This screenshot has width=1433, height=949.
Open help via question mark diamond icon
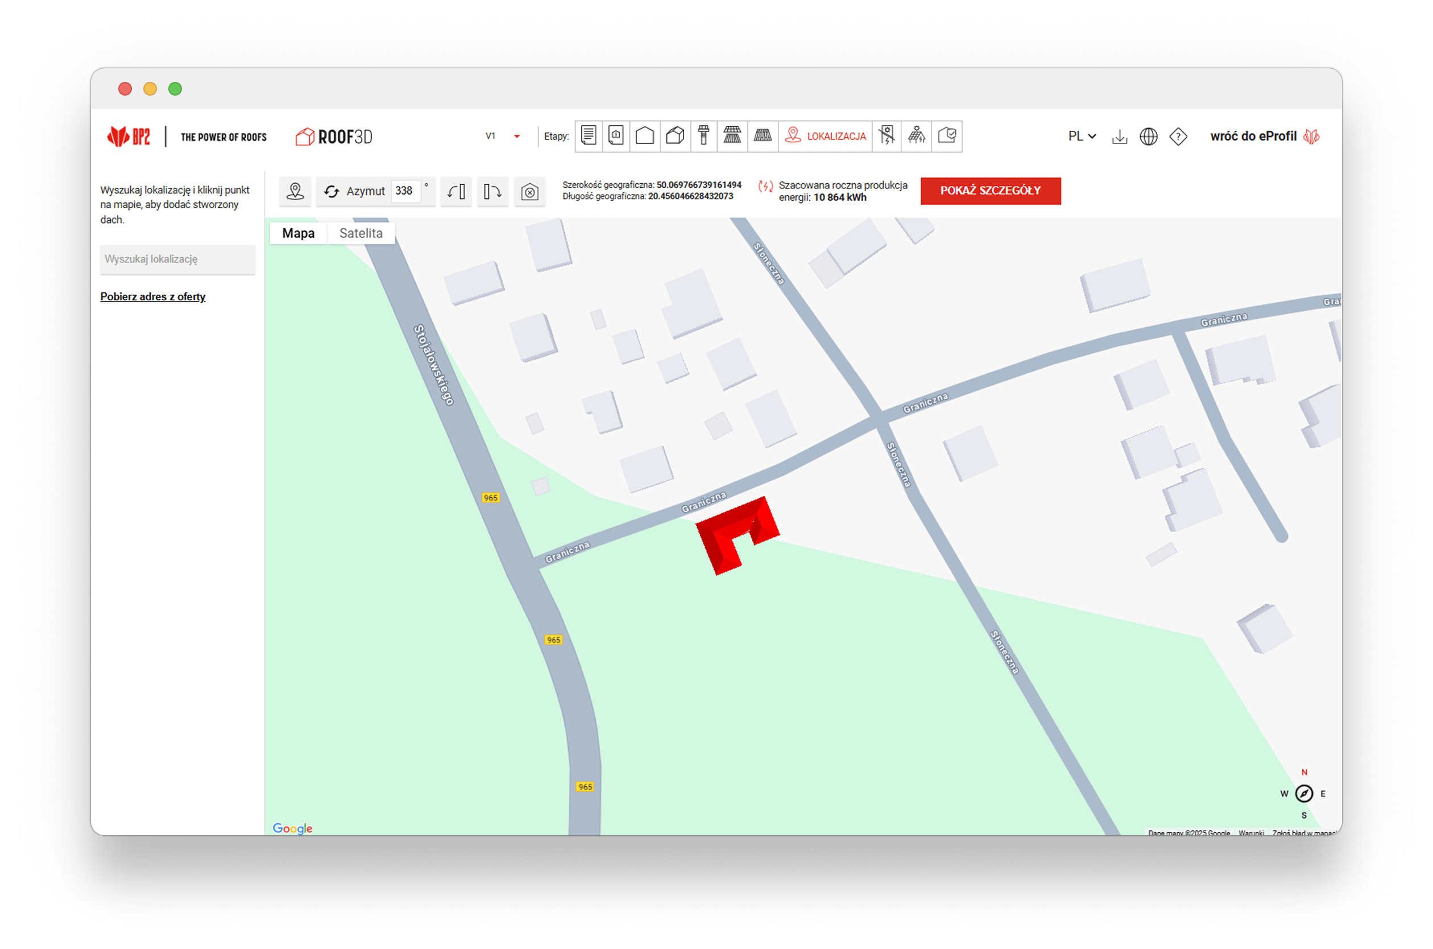1178,137
